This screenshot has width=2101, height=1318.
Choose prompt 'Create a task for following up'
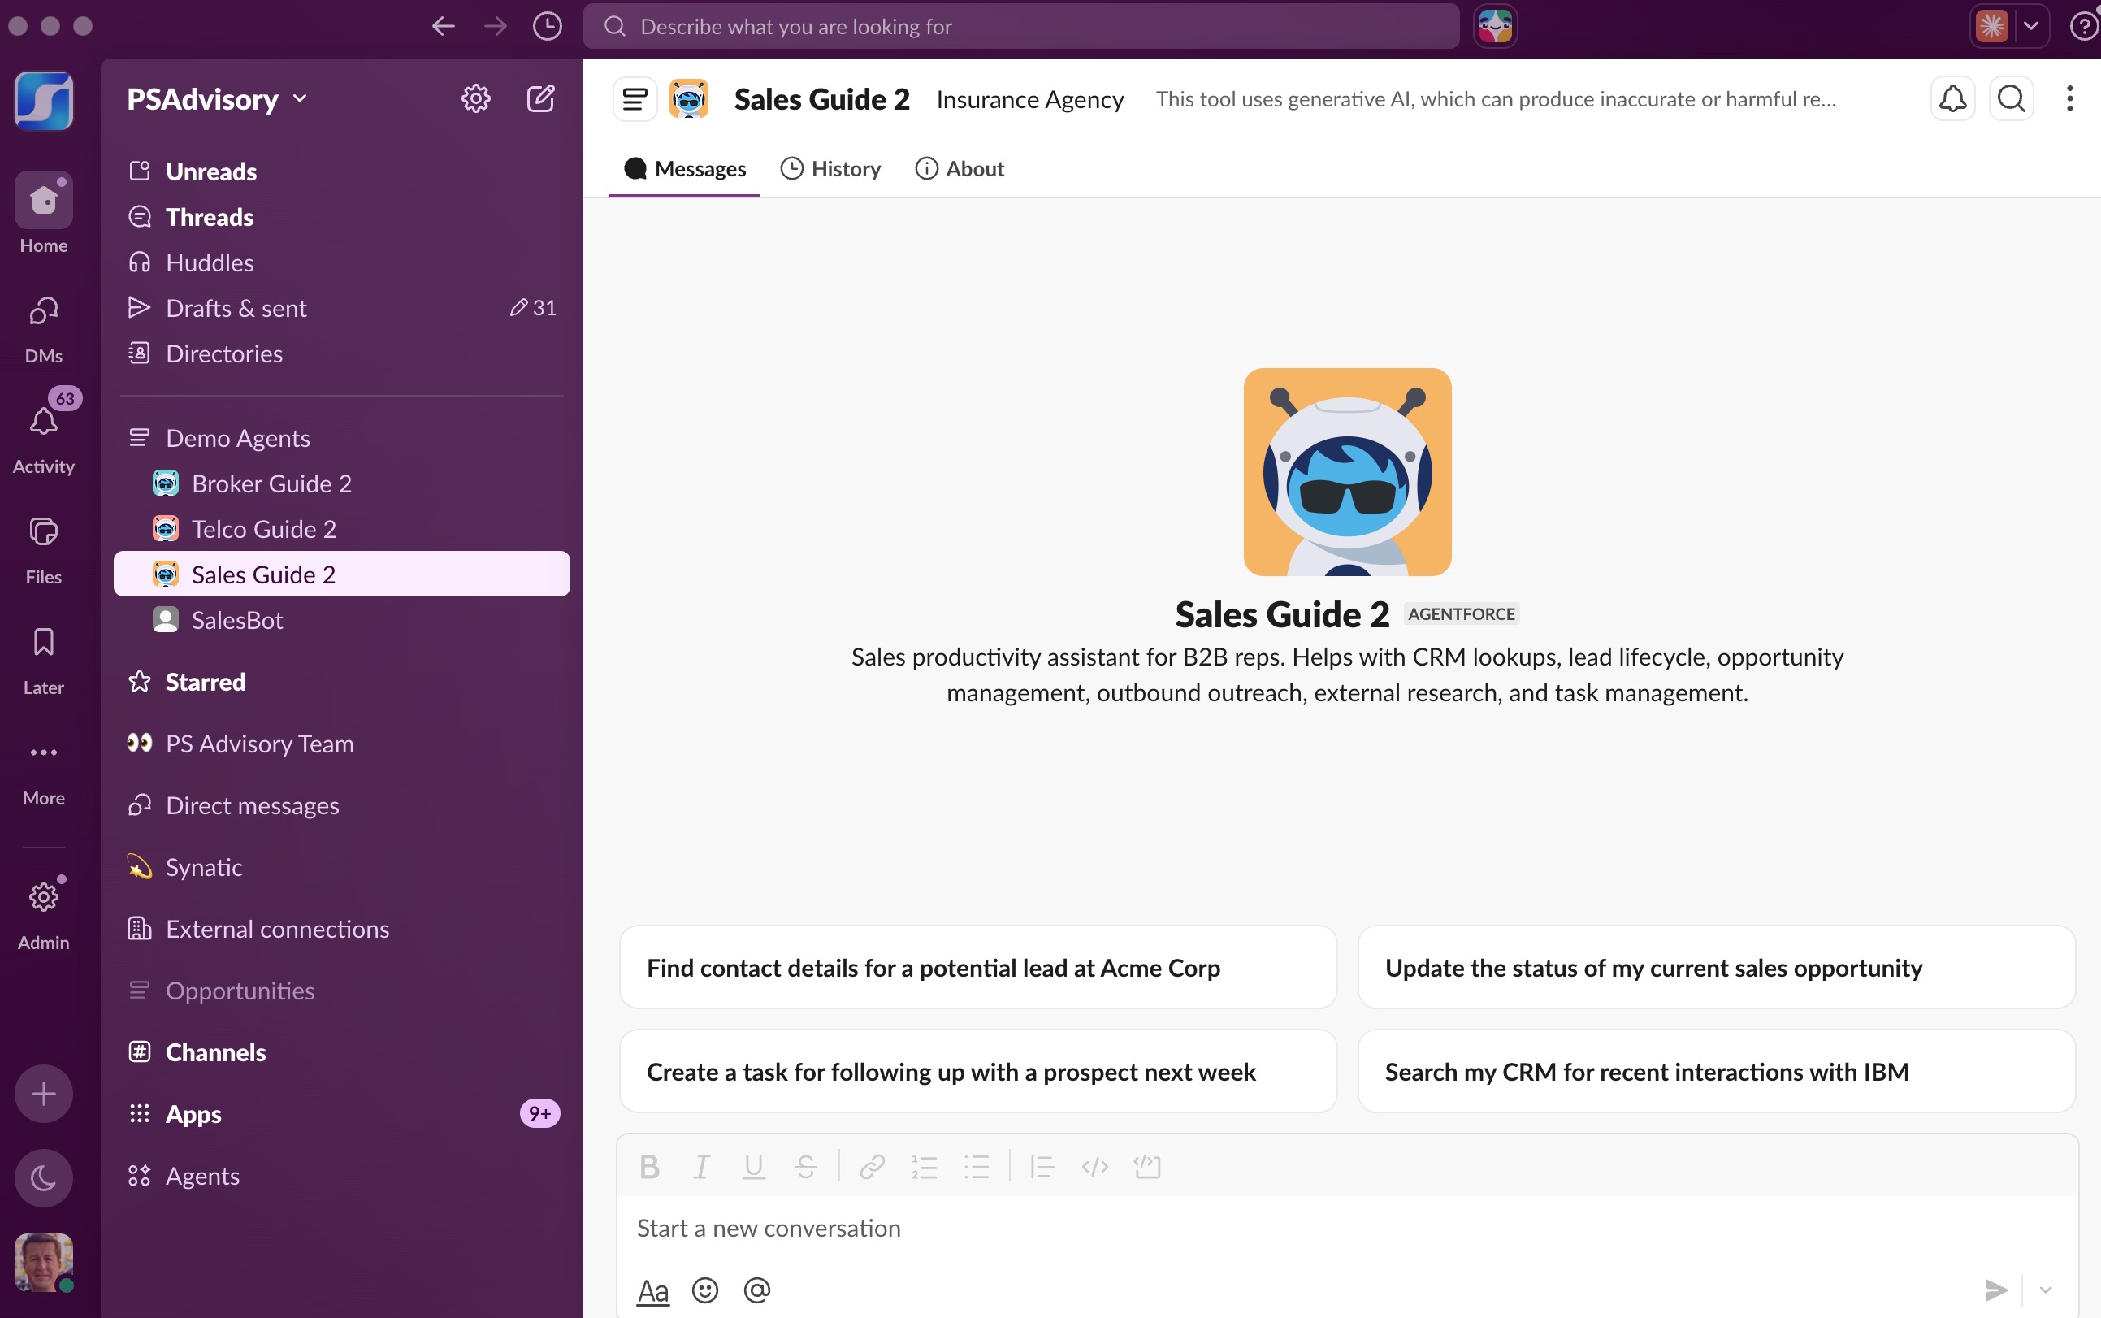click(x=977, y=1071)
